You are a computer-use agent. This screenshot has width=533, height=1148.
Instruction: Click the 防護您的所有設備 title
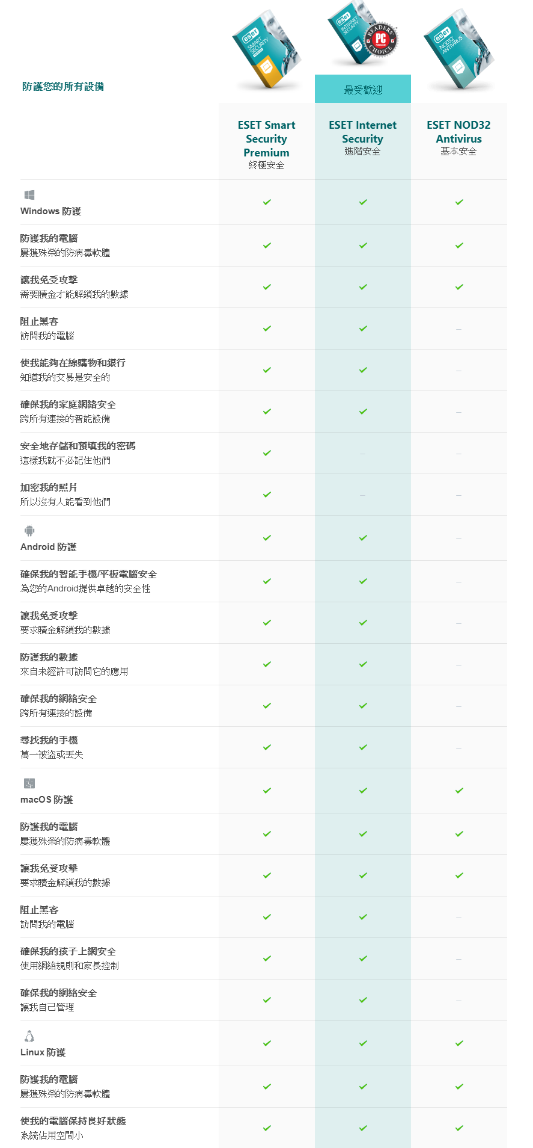63,87
